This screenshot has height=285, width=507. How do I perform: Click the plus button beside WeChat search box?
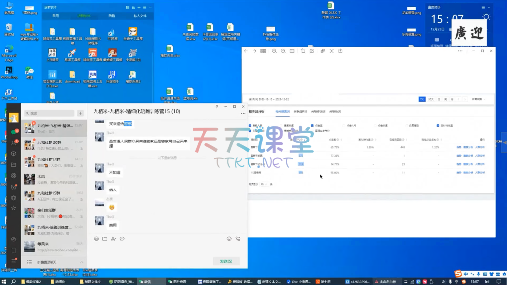(80, 113)
